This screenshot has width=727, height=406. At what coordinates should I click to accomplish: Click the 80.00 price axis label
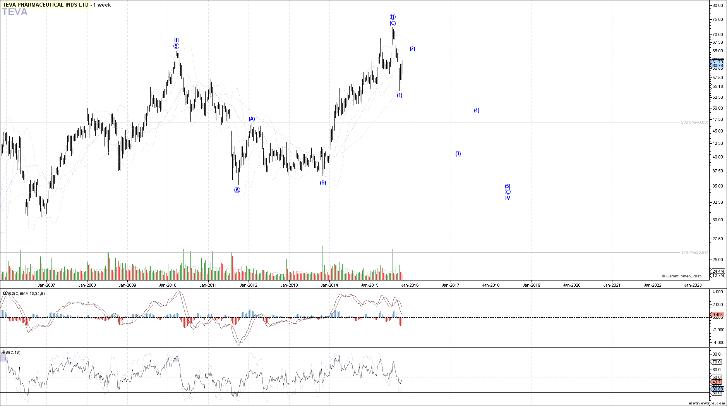[x=717, y=5]
